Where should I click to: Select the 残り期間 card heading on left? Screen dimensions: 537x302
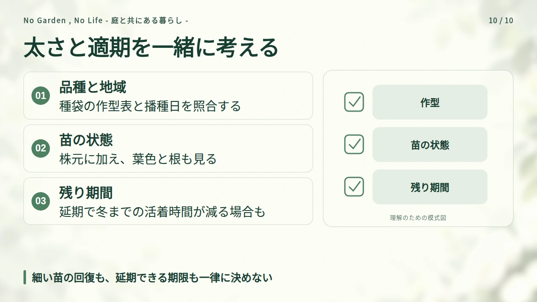coord(86,193)
